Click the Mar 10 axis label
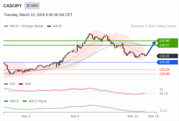This screenshot has width=179, height=121. [x=133, y=116]
